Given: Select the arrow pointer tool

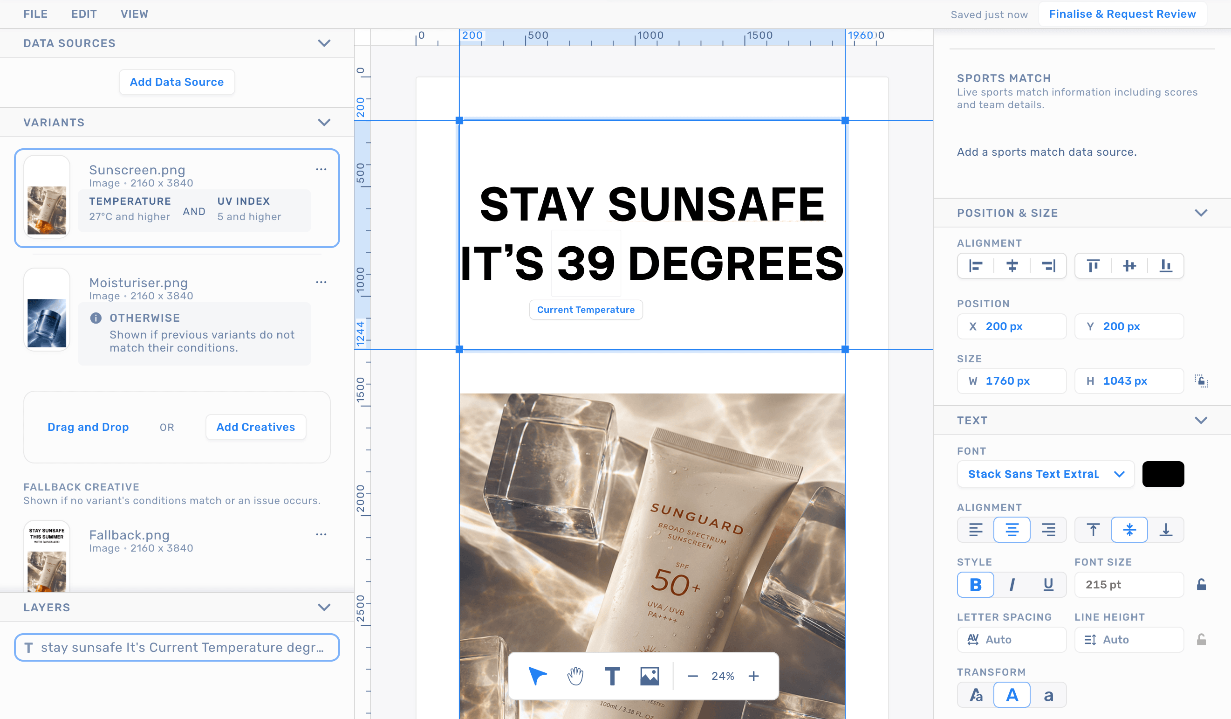Looking at the screenshot, I should coord(537,676).
